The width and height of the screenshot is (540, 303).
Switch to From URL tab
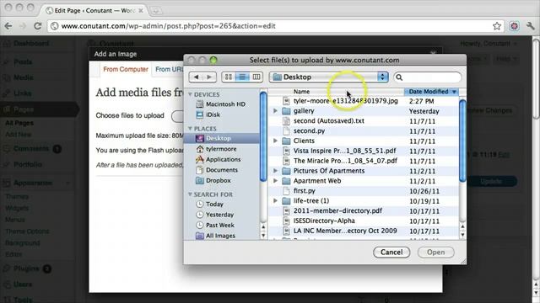(x=169, y=69)
